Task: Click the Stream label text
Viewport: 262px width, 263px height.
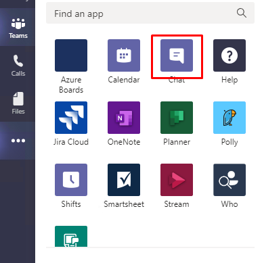Action: [177, 204]
